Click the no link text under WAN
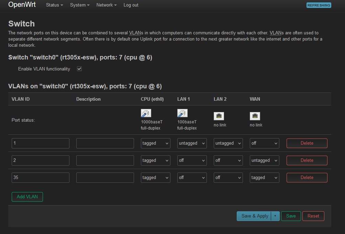Screen dimensions: 345x234 click(256, 125)
